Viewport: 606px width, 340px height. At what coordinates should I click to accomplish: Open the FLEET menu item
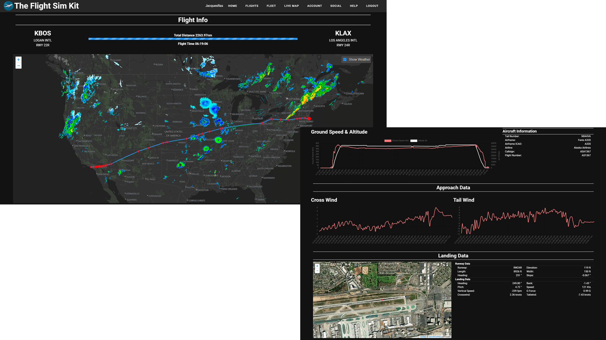(271, 6)
